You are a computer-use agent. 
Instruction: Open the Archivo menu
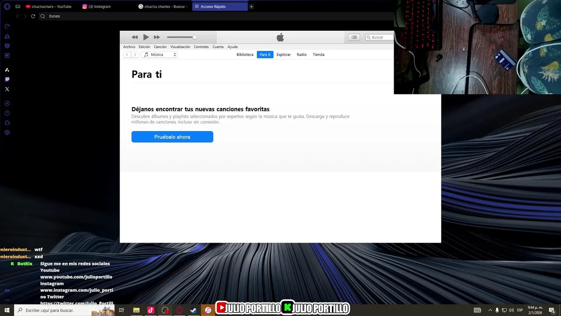(129, 47)
